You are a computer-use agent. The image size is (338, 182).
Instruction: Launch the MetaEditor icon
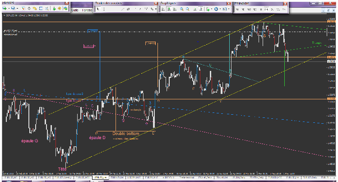[60, 9]
